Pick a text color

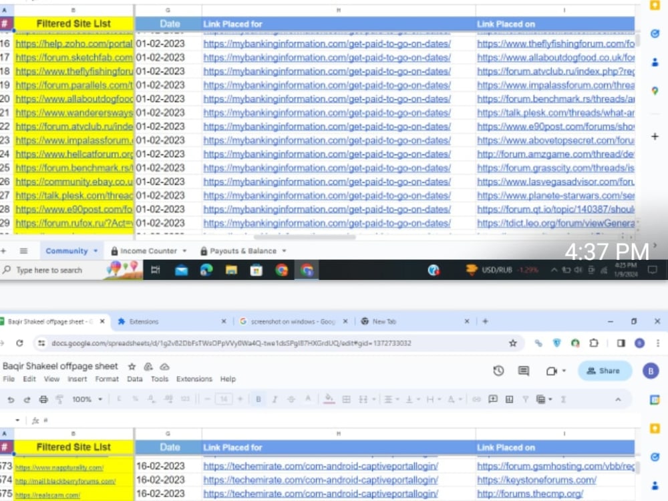[x=307, y=399]
